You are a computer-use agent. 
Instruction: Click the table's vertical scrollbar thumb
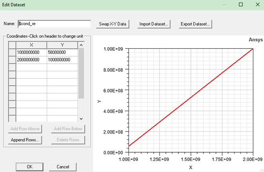[x=81, y=73]
